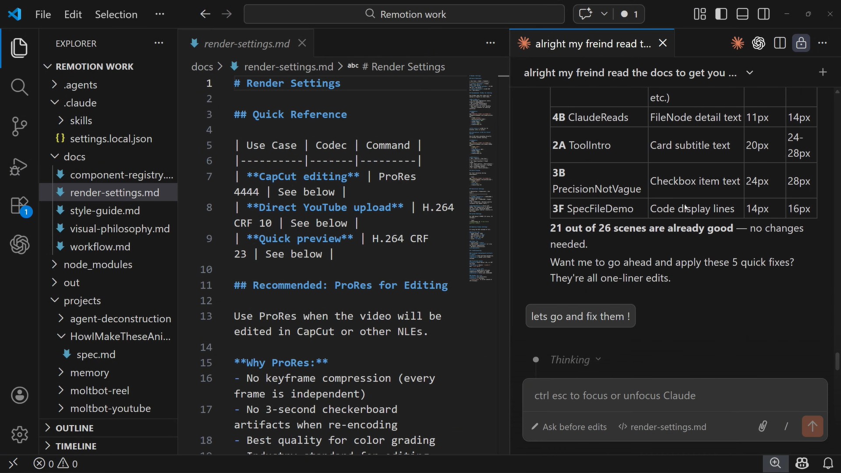
Task: Expand the .agents folder
Action: pyautogui.click(x=108, y=85)
